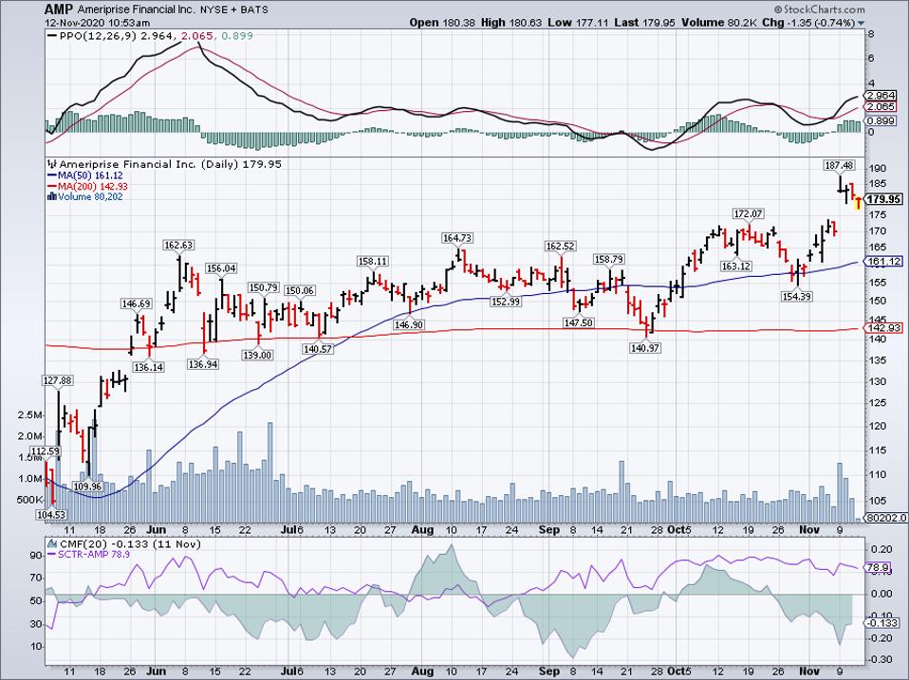
Task: Click the 164.73 August peak label
Action: pyautogui.click(x=457, y=237)
